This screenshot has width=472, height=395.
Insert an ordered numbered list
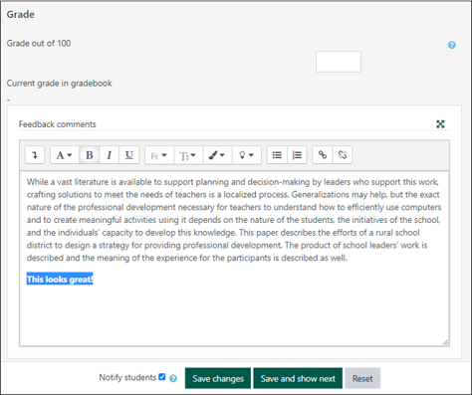(x=297, y=155)
